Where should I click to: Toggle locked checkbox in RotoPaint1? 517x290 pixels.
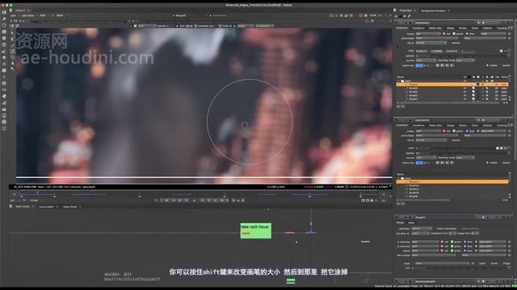pos(500,65)
